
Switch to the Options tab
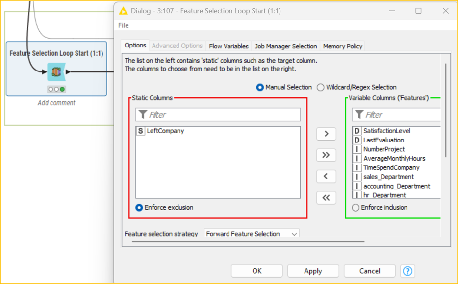[135, 46]
